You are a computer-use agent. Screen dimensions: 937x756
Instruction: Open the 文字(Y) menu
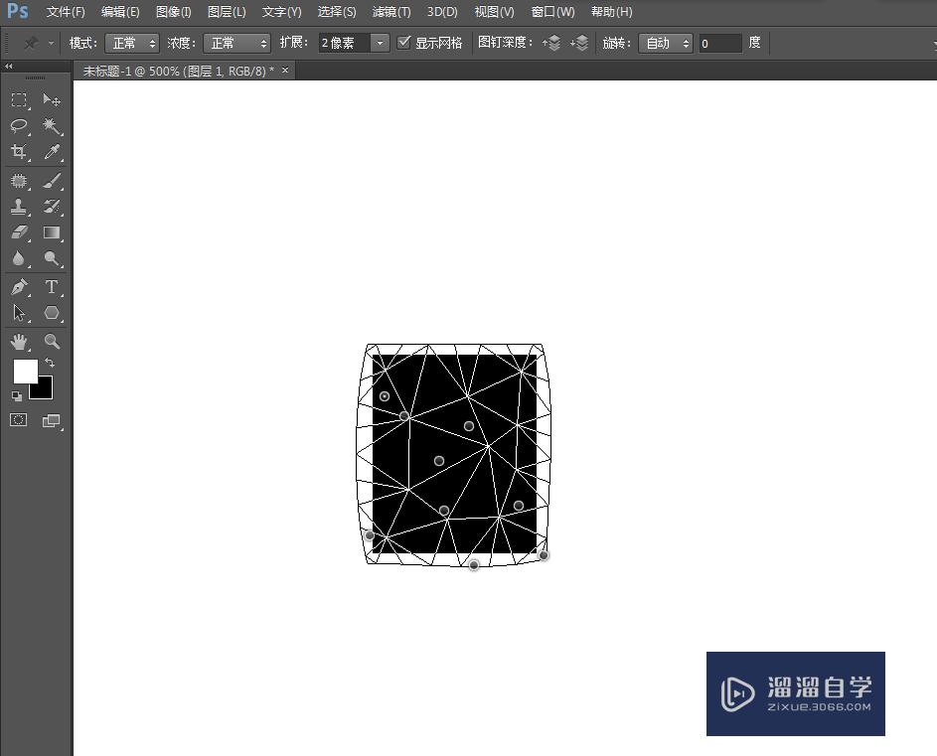click(x=281, y=12)
